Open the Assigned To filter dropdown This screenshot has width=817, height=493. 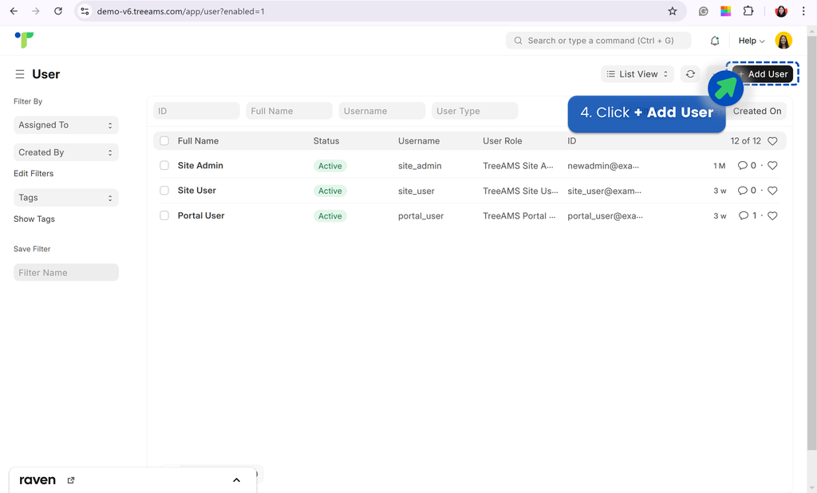tap(66, 125)
